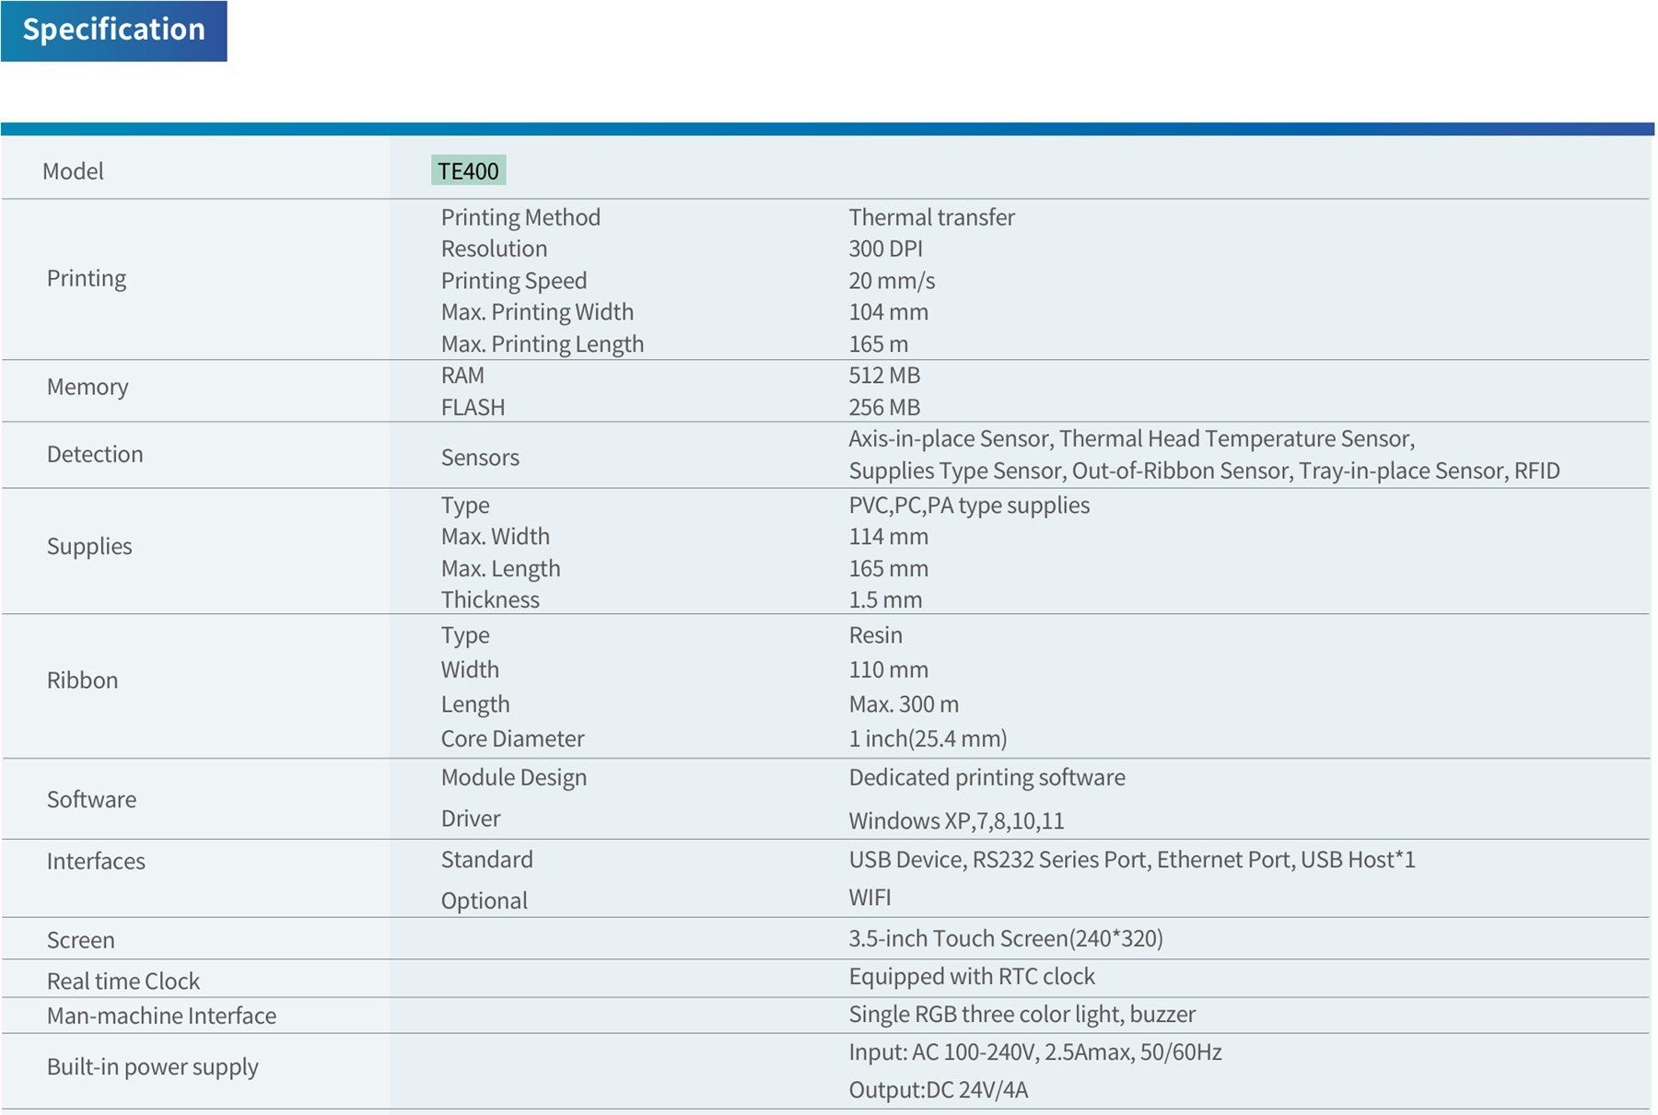
Task: Select the 1.5 mm value
Action: (885, 599)
